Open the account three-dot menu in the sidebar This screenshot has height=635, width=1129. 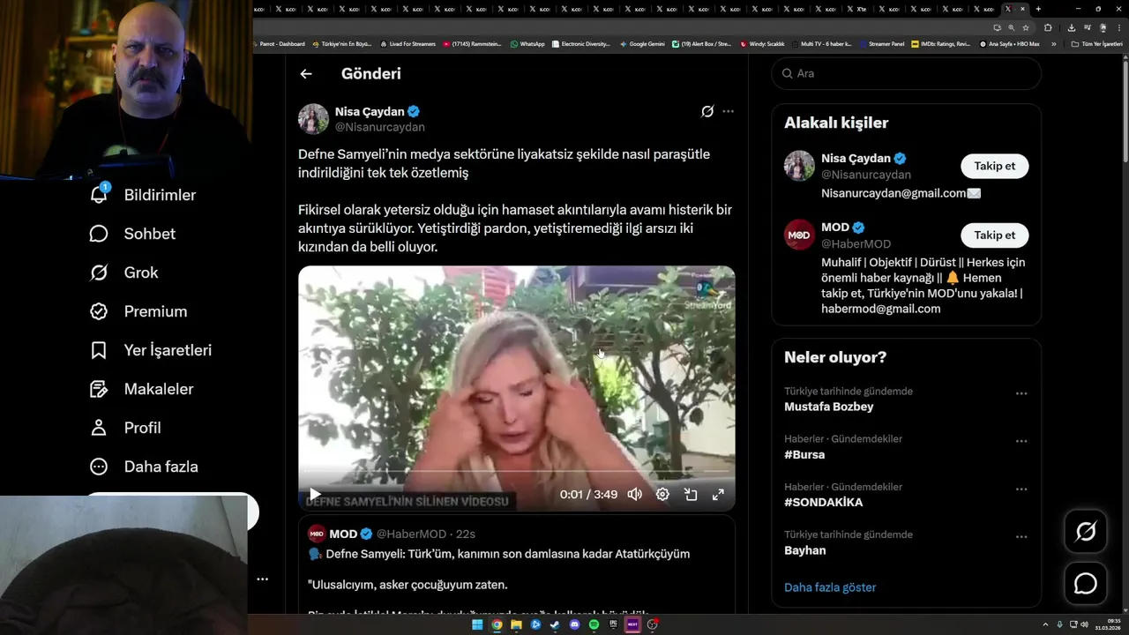262,579
